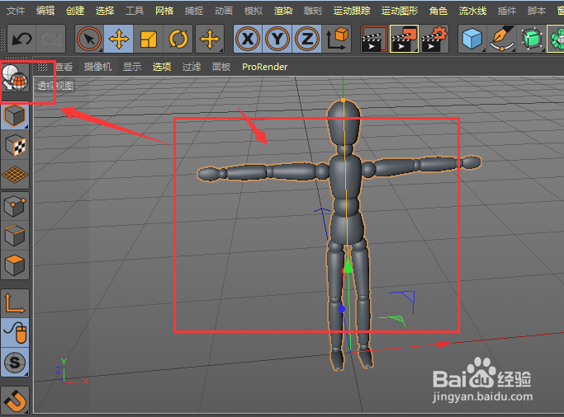The image size is (564, 417).
Task: Toggle Snap magnet icon
Action: pos(15,401)
